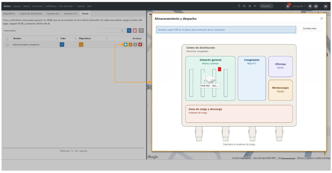Sort the table by the Hubs column

(x=63, y=38)
